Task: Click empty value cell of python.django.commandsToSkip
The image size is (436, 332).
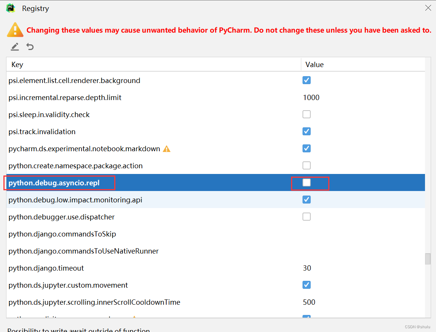Action: pos(363,234)
